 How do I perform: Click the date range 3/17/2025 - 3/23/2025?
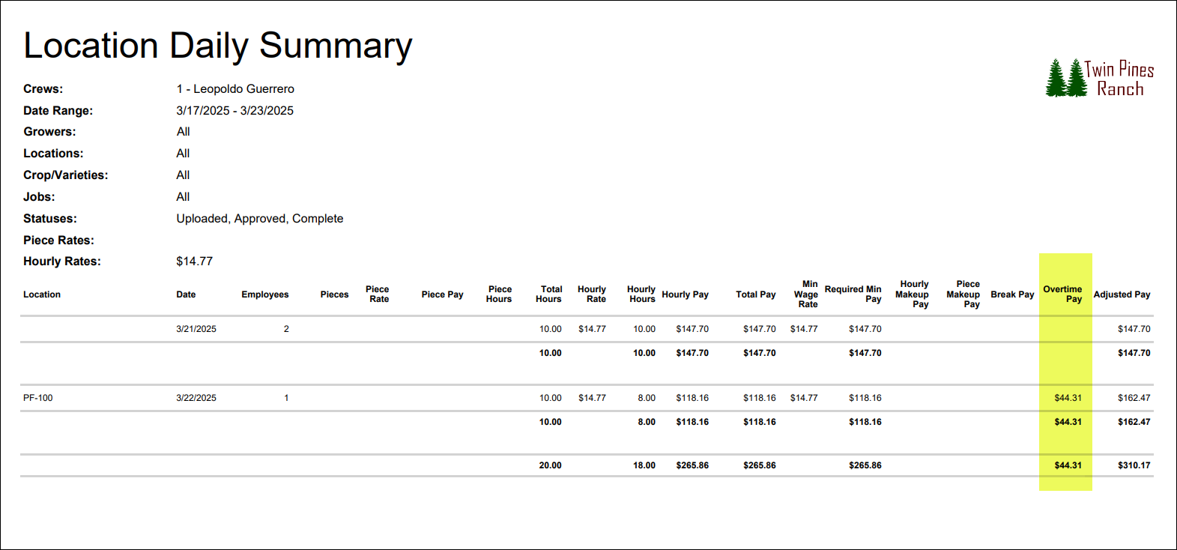click(x=235, y=110)
